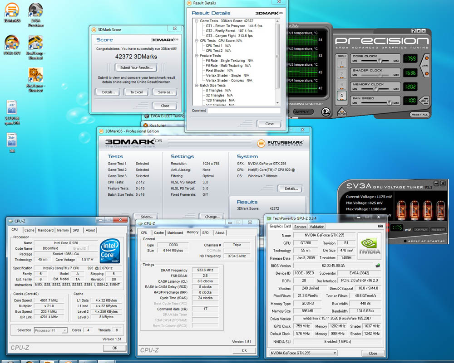
Task: Select 'GT1 - Return To Proxycon' result row
Action: point(234,26)
